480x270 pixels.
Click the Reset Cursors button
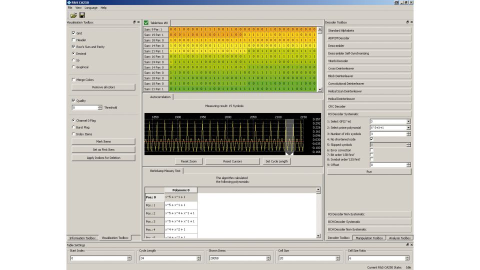coord(232,161)
